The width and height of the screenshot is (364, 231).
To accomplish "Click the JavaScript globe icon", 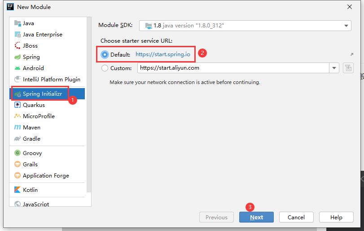I will coord(18,204).
